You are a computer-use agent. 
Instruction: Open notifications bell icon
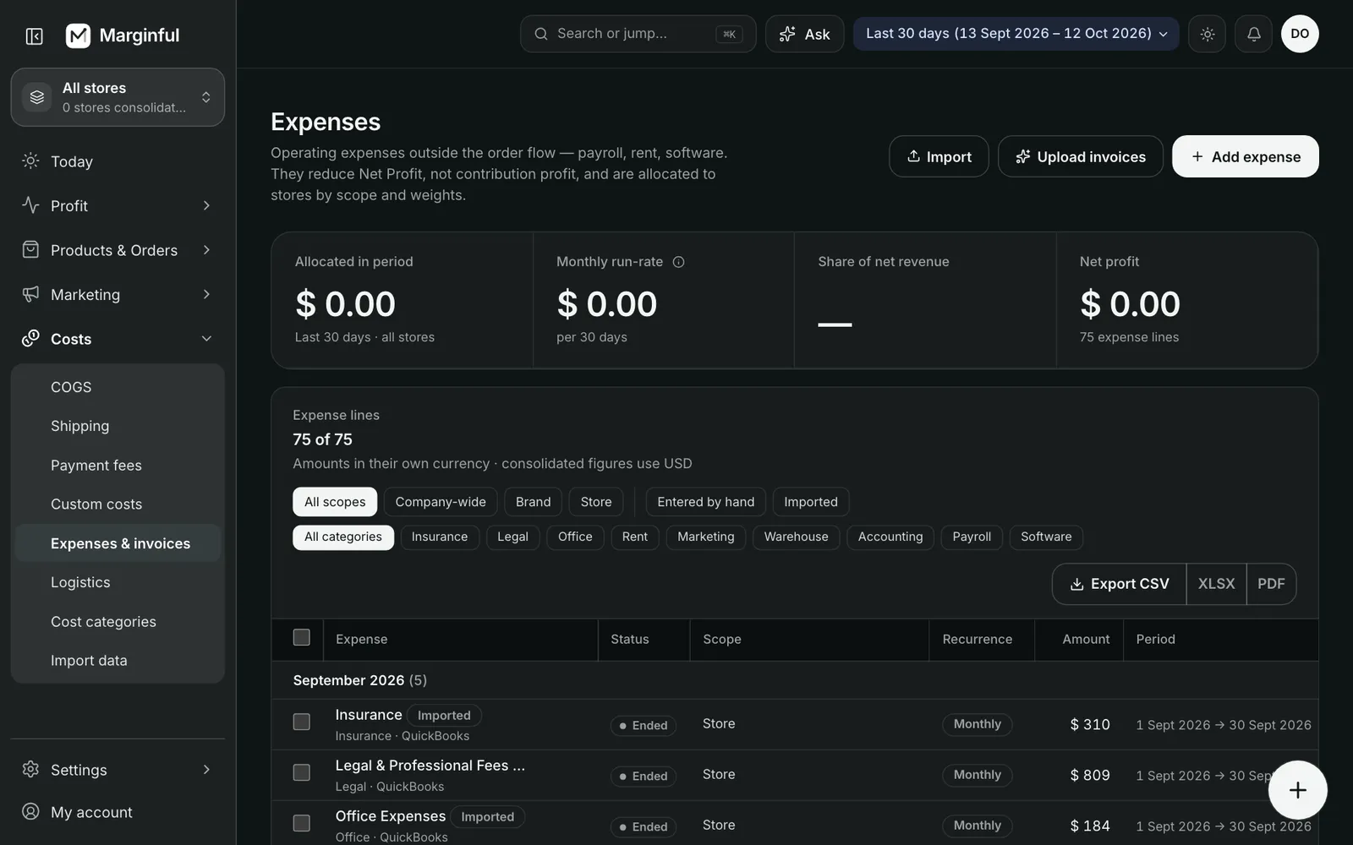[1253, 34]
